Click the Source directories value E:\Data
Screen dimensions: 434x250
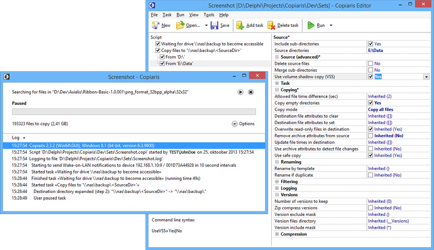pyautogui.click(x=375, y=51)
